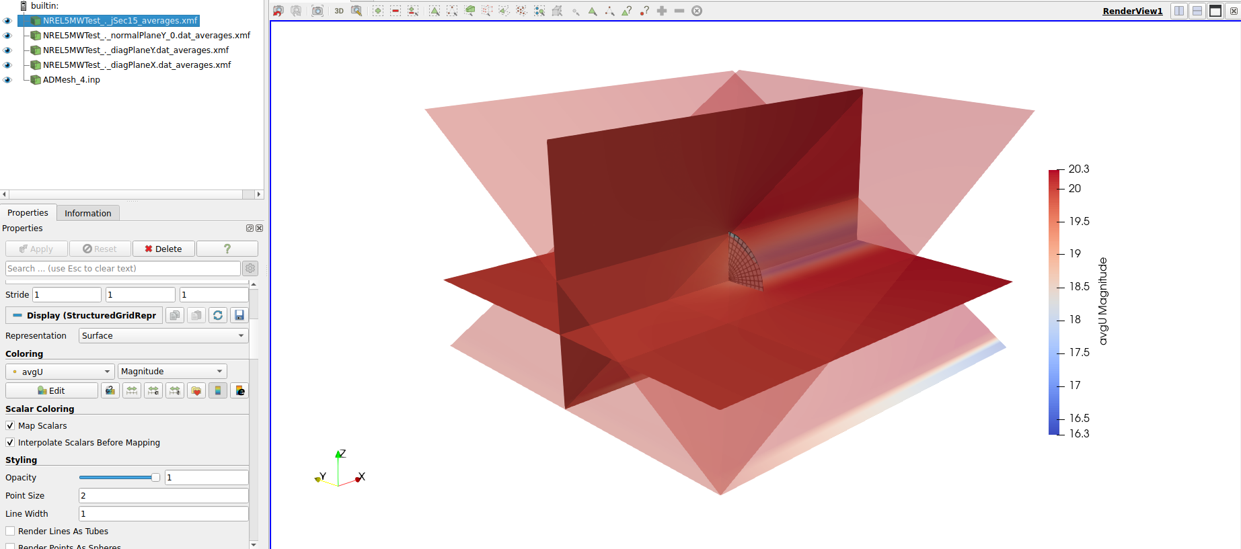Screen dimensions: 1241x549
Task: Click the Edit color map button
Action: coord(52,390)
